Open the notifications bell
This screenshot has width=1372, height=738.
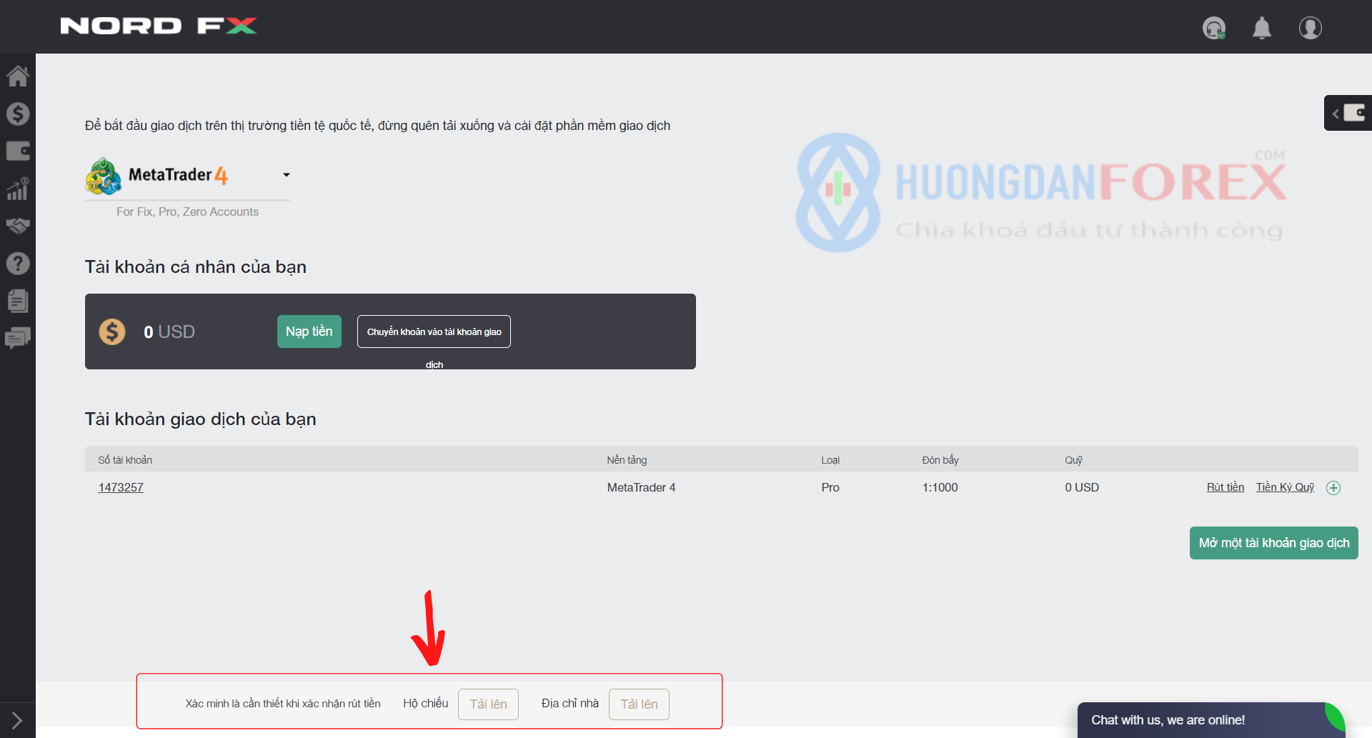(1262, 28)
